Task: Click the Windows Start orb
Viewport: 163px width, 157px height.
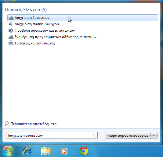Action: pos(8,151)
